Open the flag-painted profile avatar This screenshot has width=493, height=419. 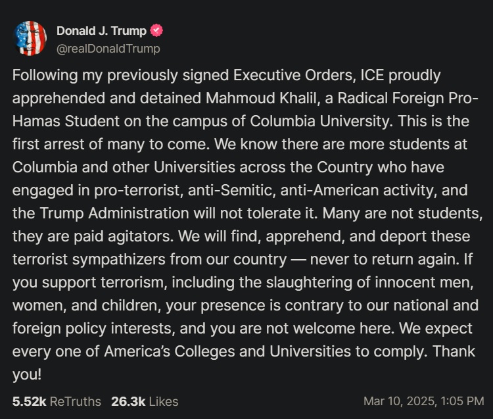30,38
